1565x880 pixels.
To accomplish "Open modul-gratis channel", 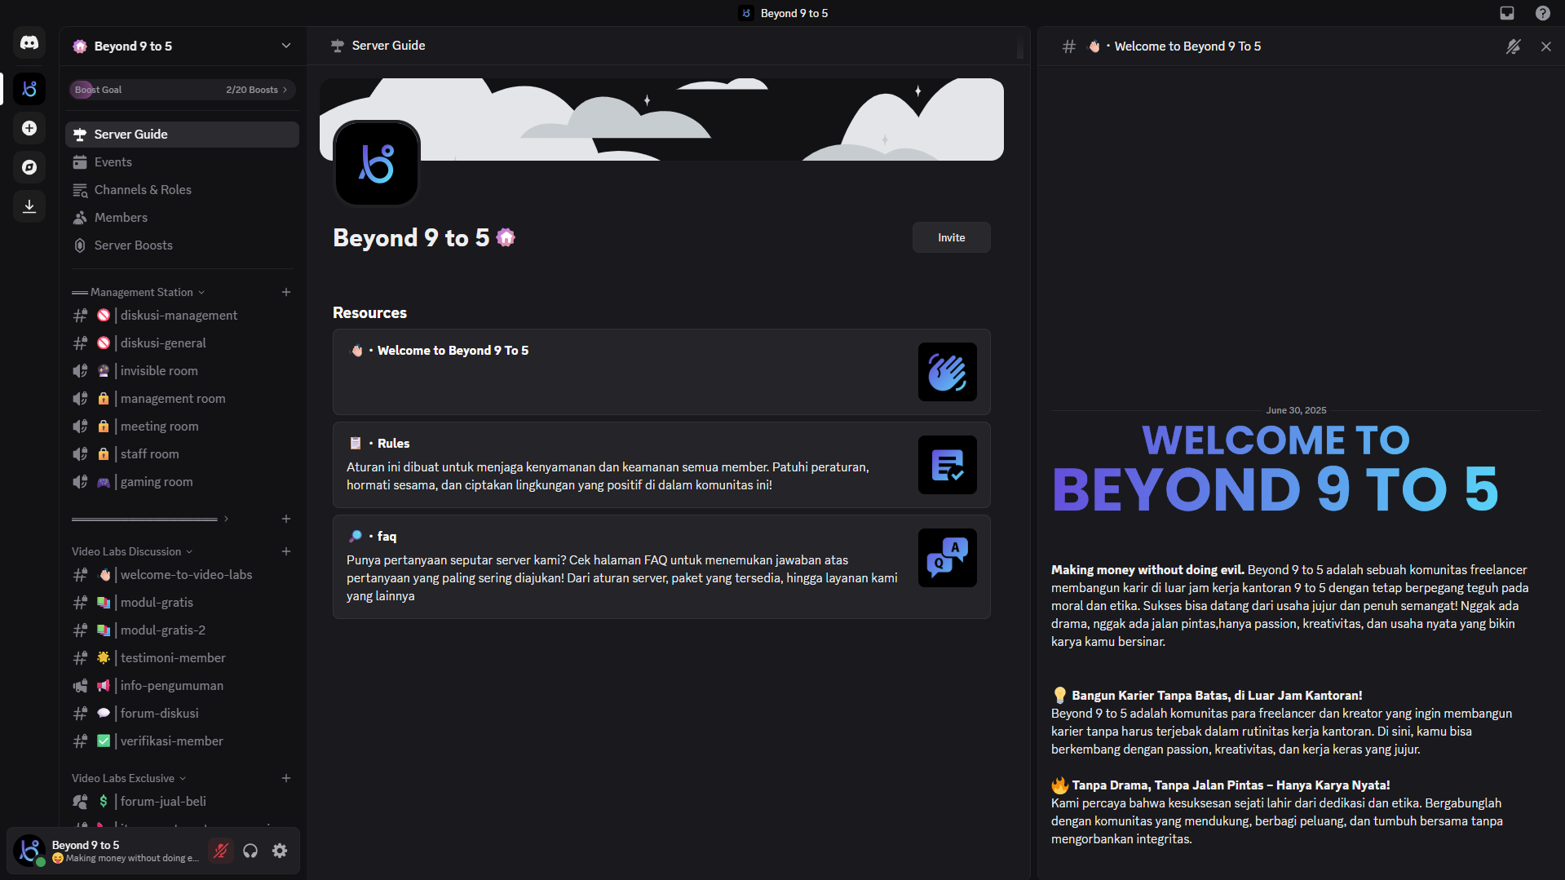I will (x=182, y=603).
